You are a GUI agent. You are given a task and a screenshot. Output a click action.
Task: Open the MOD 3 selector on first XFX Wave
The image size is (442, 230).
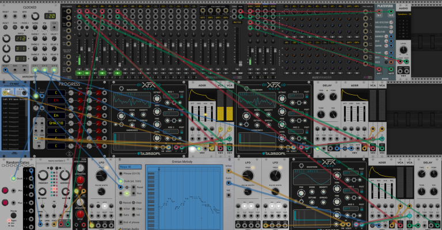click(170, 132)
